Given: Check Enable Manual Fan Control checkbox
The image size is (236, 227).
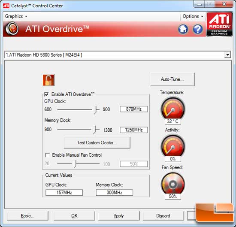Looking at the screenshot, I should pos(48,155).
